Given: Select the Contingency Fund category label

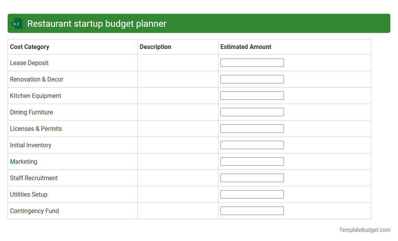Looking at the screenshot, I should (x=34, y=211).
